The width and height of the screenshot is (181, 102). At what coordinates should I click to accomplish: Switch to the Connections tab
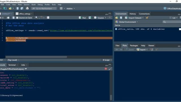[144, 14]
